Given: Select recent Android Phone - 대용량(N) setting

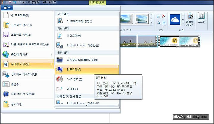Looking at the screenshot, I should [87, 45].
